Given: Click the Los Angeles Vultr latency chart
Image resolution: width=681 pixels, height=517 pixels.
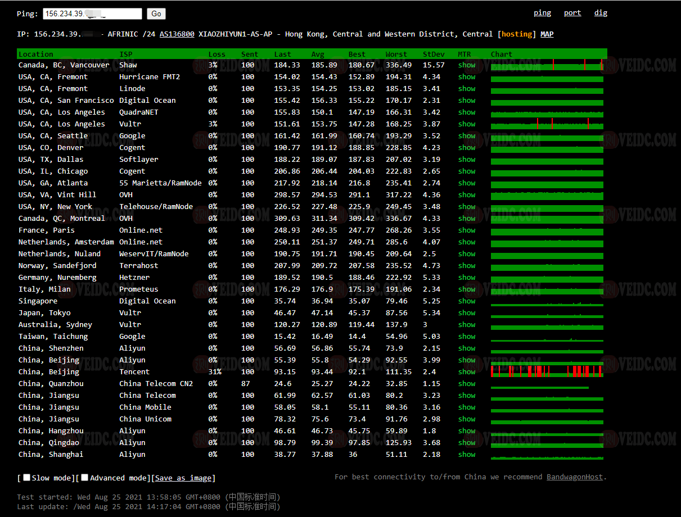Looking at the screenshot, I should click(x=547, y=124).
